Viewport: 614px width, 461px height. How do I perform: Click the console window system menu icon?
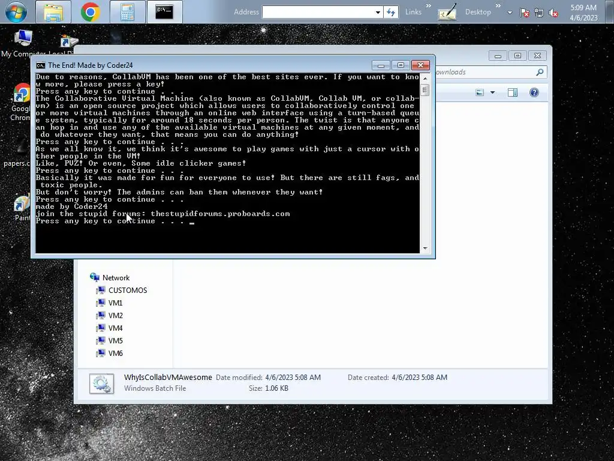[40, 65]
